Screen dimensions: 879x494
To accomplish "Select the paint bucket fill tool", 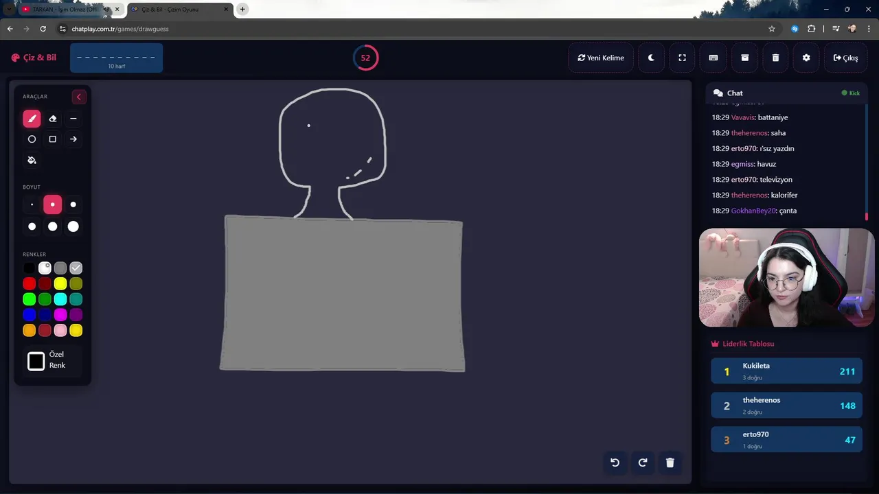I will [32, 160].
